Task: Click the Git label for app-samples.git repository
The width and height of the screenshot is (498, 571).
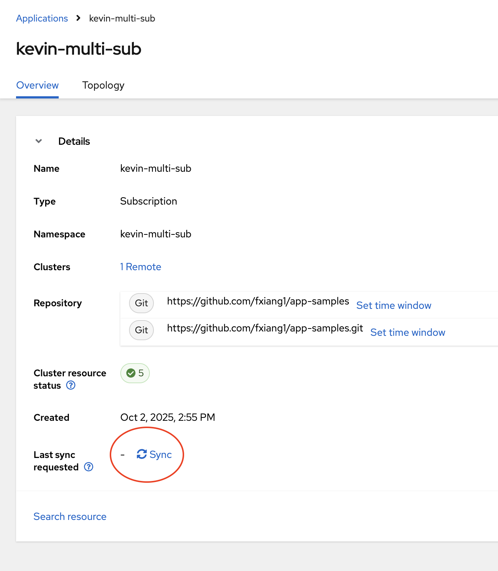Action: pos(141,330)
